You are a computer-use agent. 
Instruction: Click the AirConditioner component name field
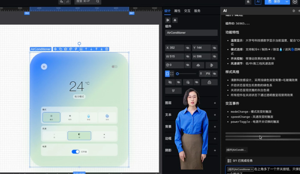pyautogui.click(x=191, y=33)
